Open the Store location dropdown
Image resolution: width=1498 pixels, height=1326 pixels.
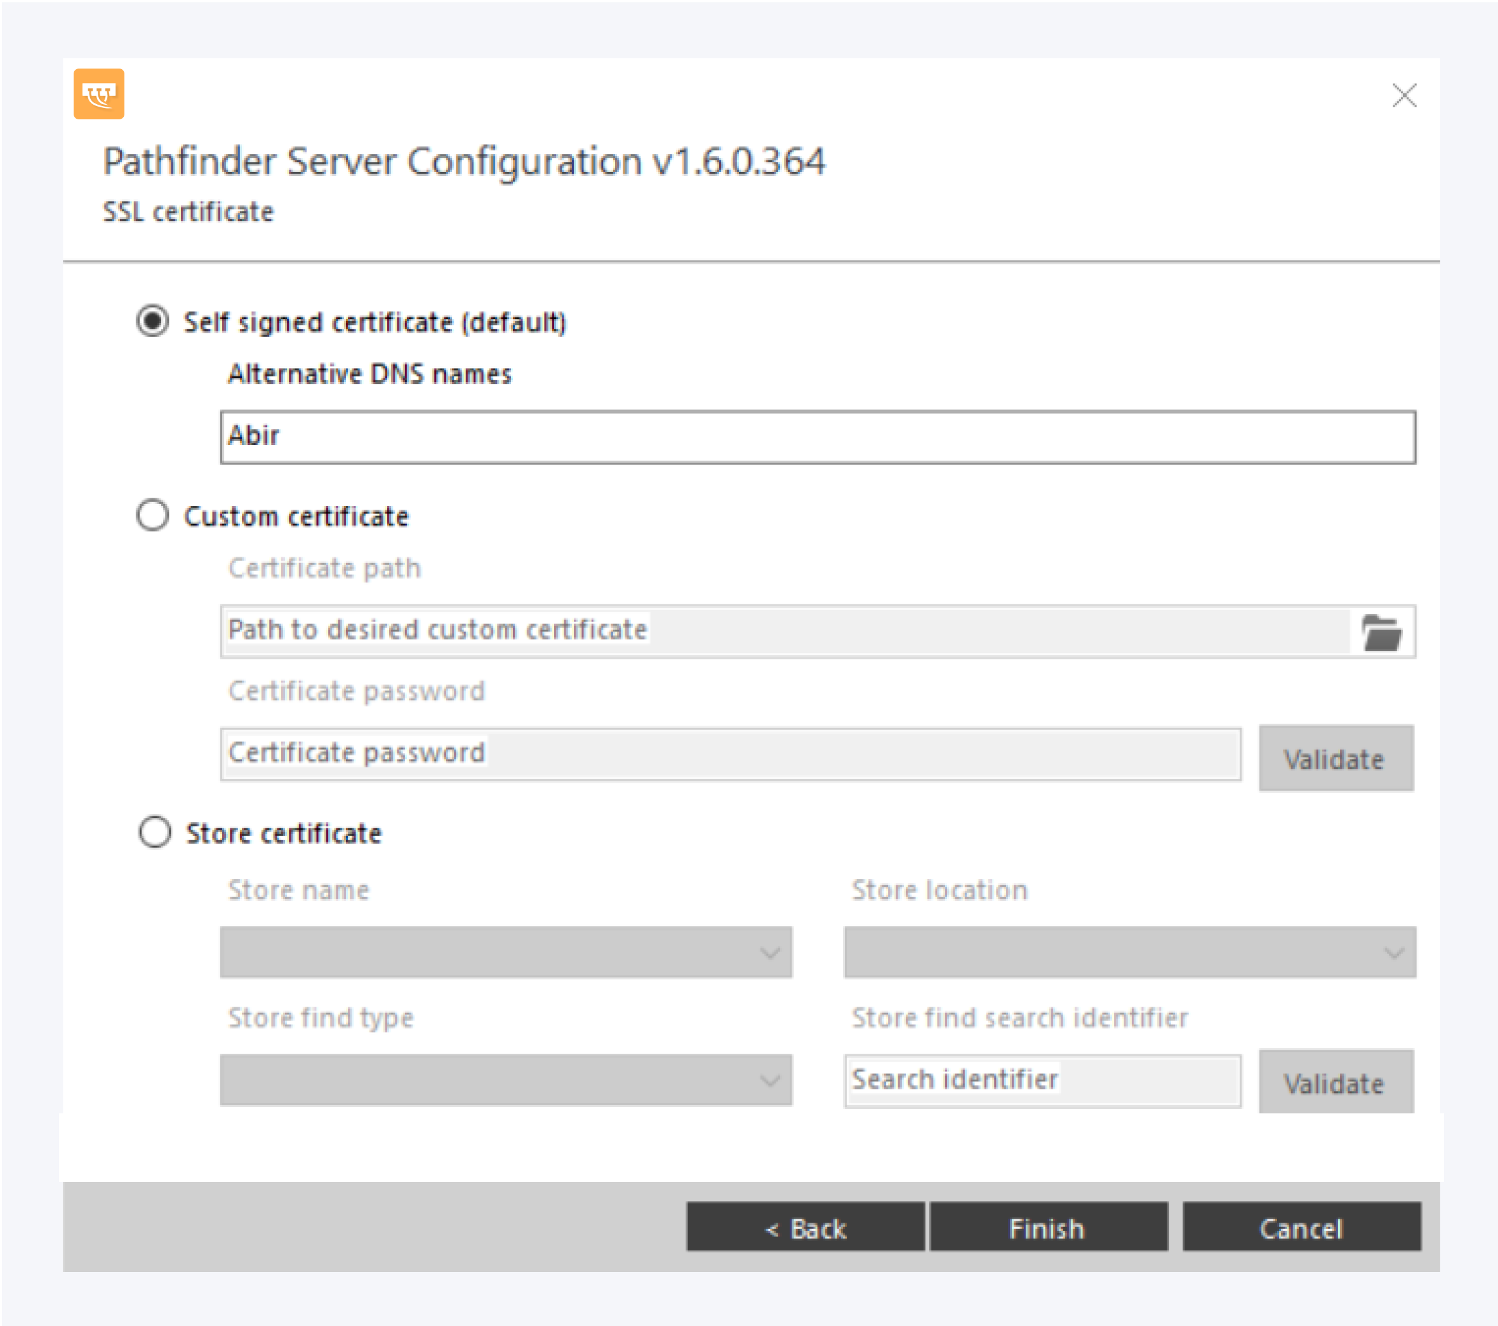(1129, 951)
